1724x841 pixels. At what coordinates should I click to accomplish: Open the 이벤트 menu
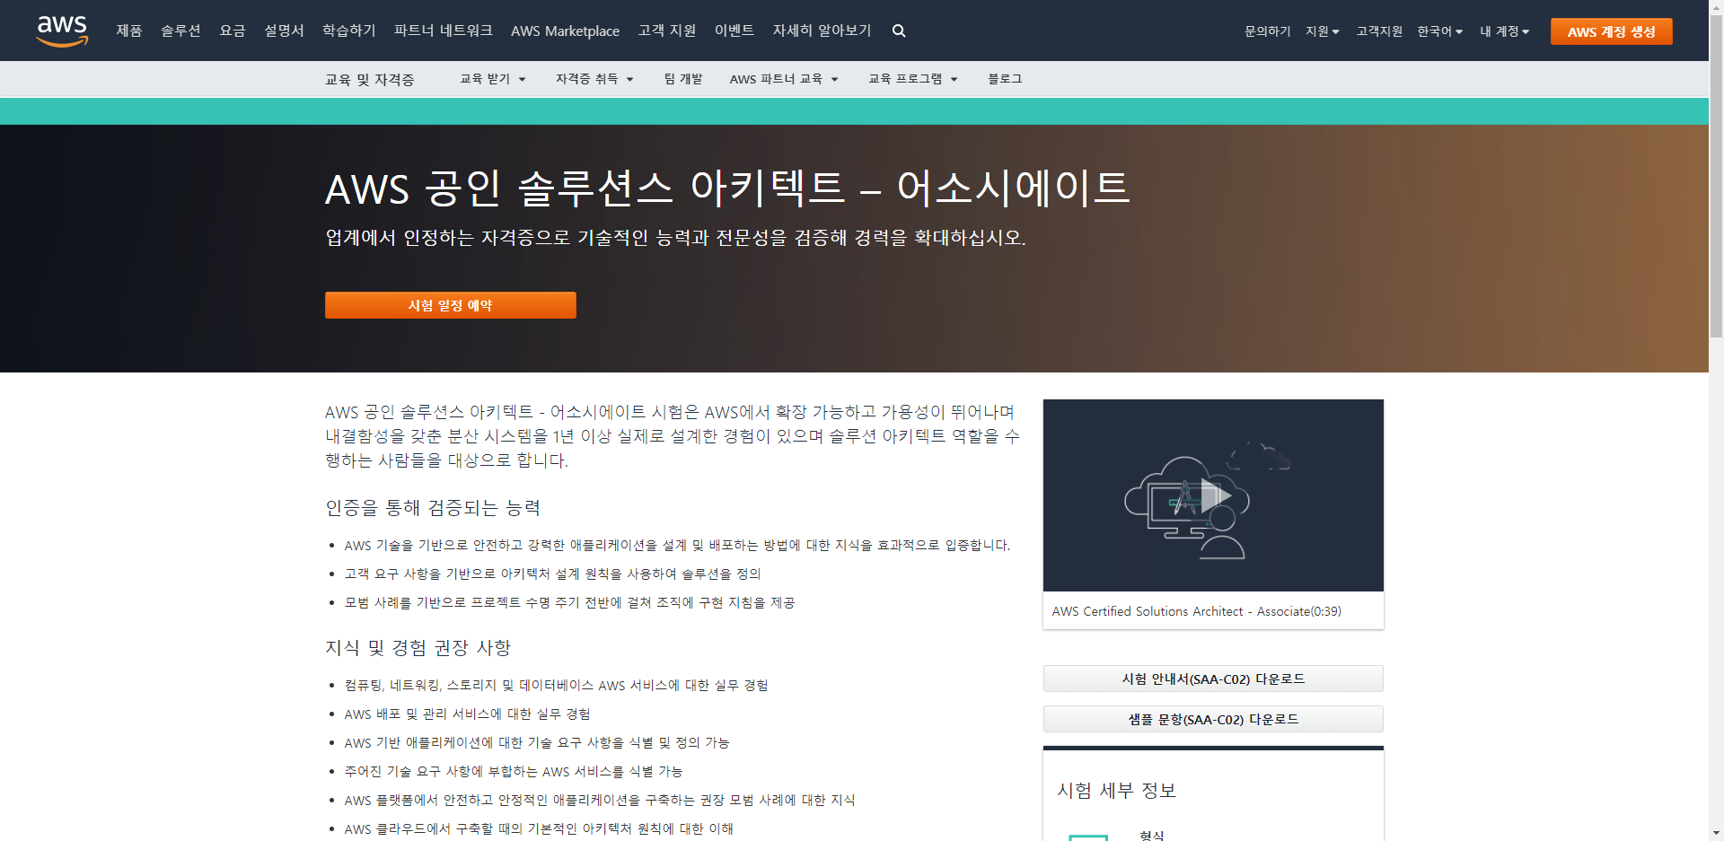pos(734,31)
